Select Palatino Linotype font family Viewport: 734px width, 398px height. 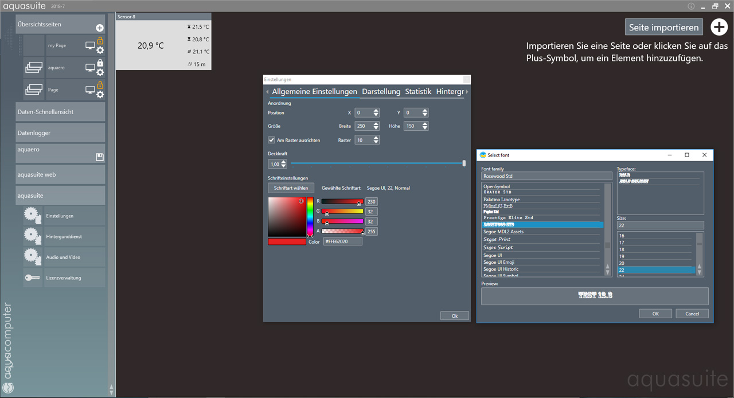(x=501, y=200)
